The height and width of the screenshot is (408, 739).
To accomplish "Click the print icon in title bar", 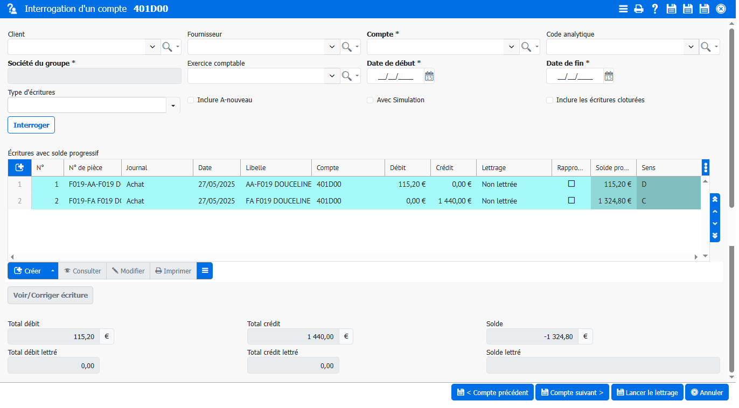I will (639, 9).
